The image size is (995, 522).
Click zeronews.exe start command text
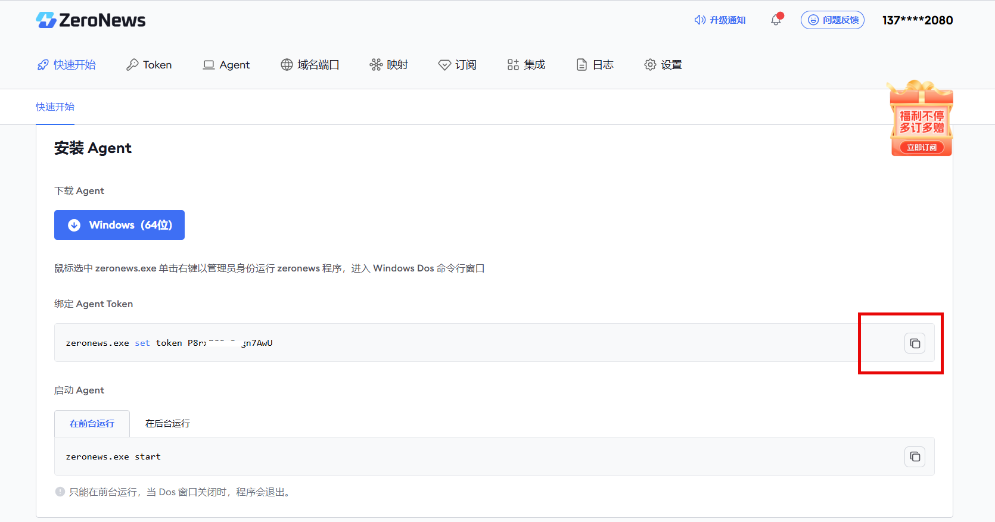click(113, 457)
